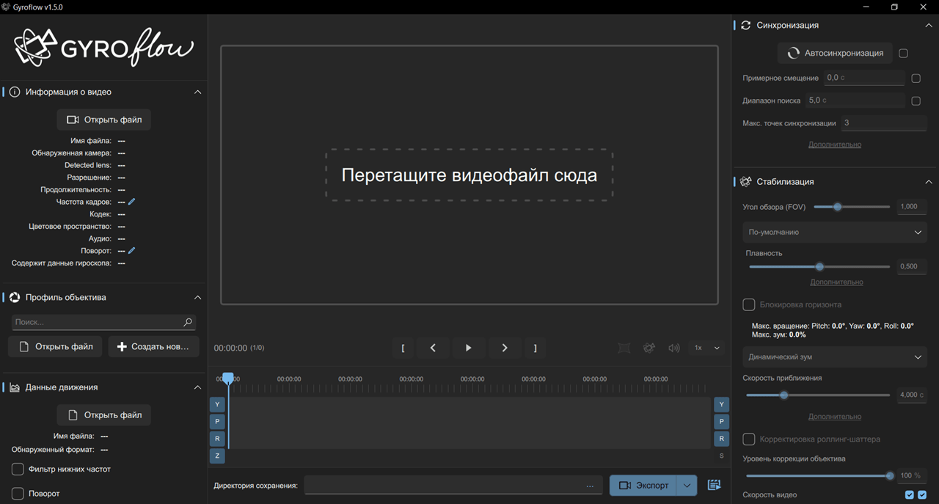939x504 pixels.
Task: Open the 1x playback speed dropdown
Action: [x=707, y=348]
